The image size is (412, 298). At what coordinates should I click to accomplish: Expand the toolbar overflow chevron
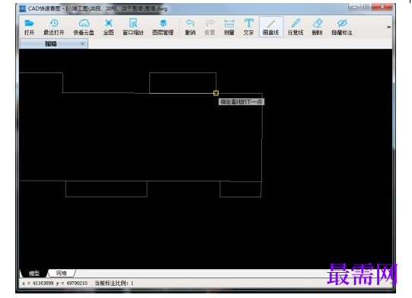[x=389, y=27]
